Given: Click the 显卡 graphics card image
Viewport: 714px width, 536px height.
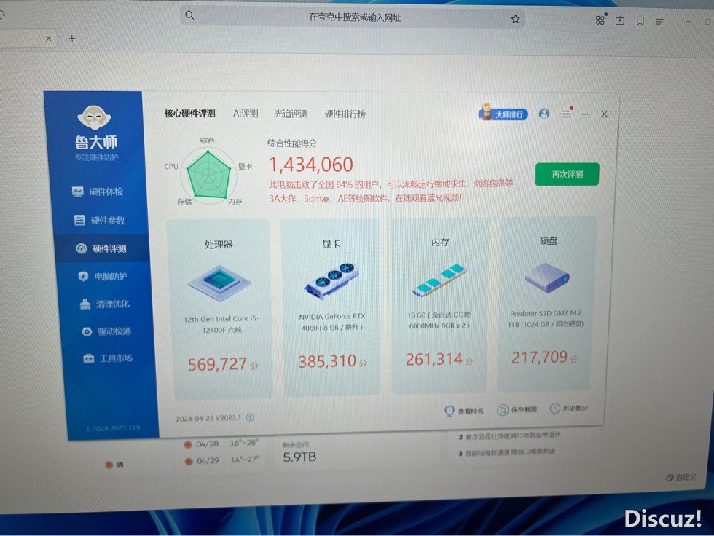Looking at the screenshot, I should pos(331,280).
